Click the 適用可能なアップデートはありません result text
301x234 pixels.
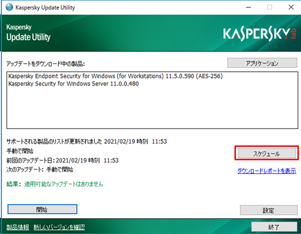64,184
